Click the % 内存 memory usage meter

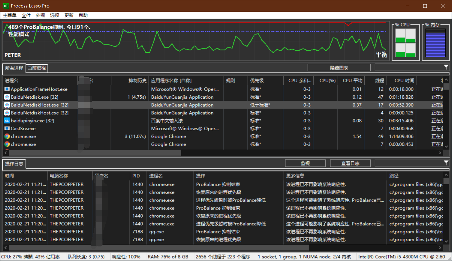[x=435, y=43]
